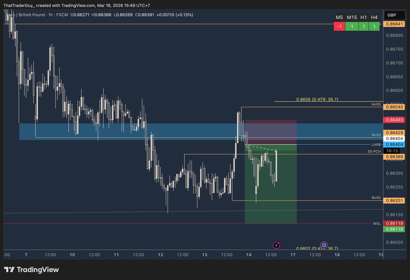Click the WSL label near the red line
Screen dimensions: 410x280
tap(377, 223)
